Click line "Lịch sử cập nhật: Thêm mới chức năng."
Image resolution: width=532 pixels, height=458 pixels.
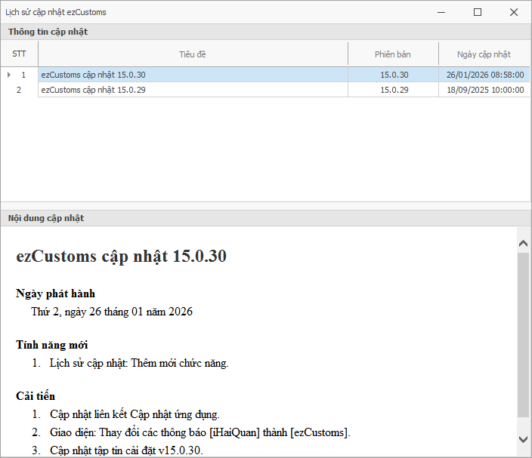pyautogui.click(x=139, y=363)
